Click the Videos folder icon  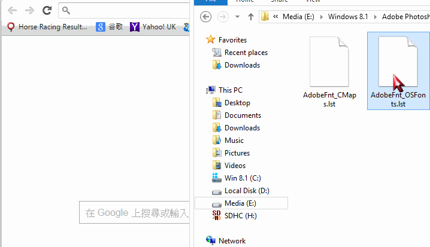click(x=217, y=166)
